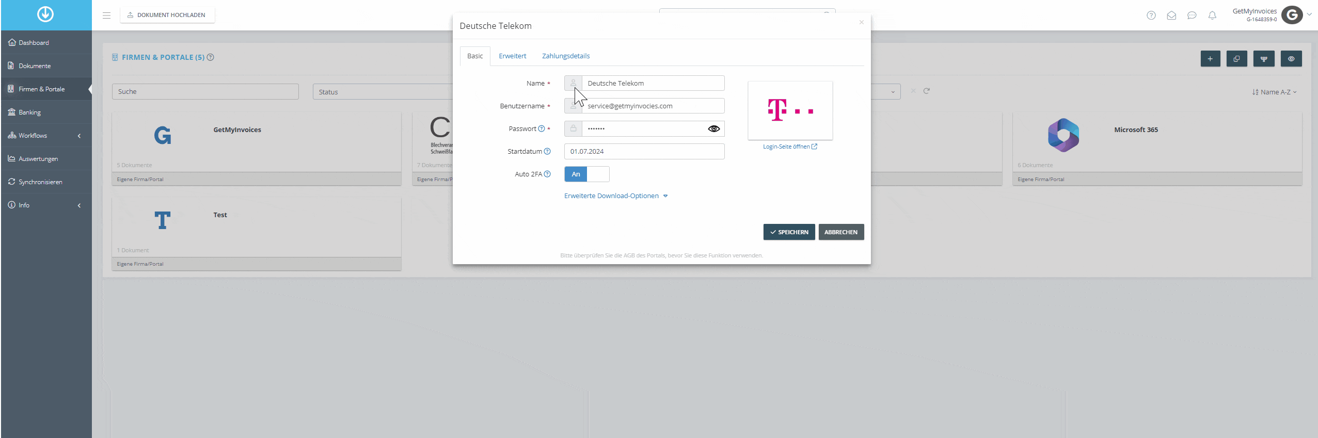
Task: Click the Suche search field
Action: (205, 91)
